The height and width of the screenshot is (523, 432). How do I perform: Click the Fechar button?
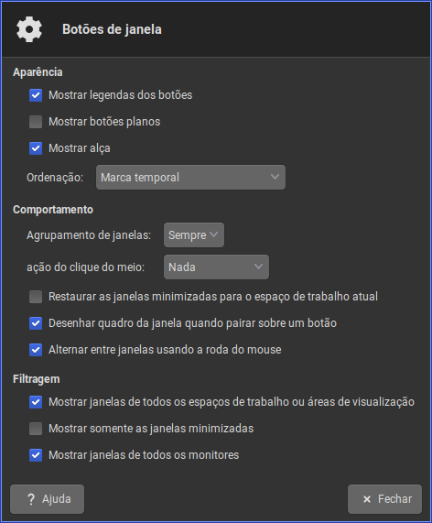click(384, 499)
